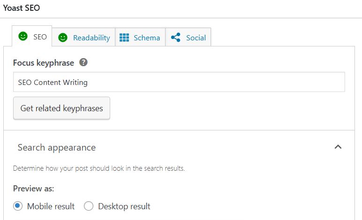
Task: Click the Yoast SEO panel title
Action: pyautogui.click(x=22, y=8)
